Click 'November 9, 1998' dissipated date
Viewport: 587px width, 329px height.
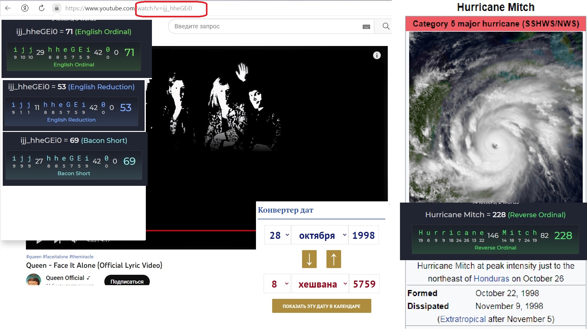[509, 306]
